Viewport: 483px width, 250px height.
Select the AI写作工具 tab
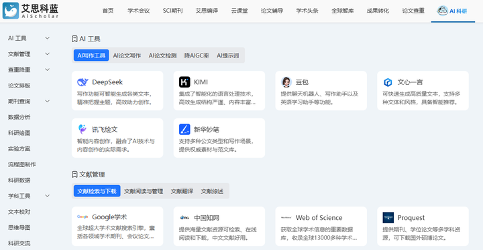(91, 55)
